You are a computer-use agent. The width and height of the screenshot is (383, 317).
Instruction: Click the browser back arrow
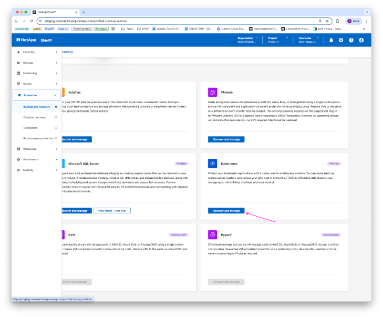(16, 21)
